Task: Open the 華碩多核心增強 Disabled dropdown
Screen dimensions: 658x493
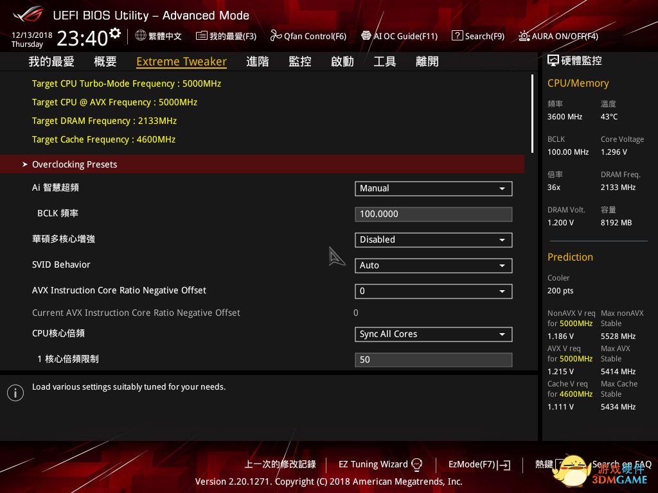Action: click(433, 239)
